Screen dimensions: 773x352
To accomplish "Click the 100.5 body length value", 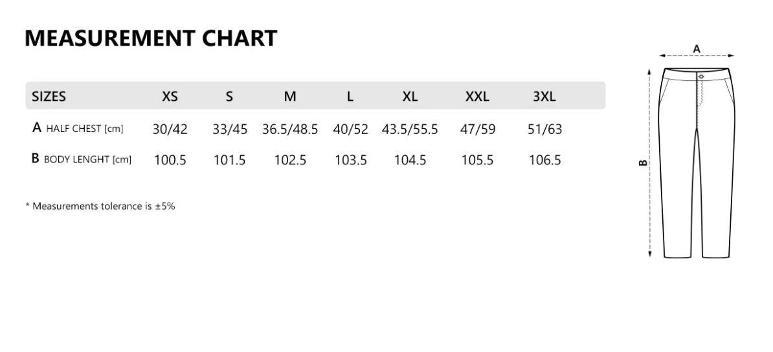I will tap(170, 160).
